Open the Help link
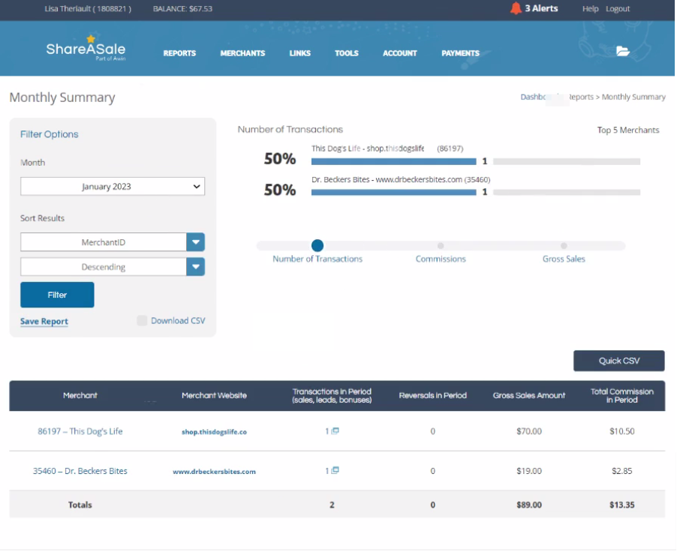 pos(590,9)
